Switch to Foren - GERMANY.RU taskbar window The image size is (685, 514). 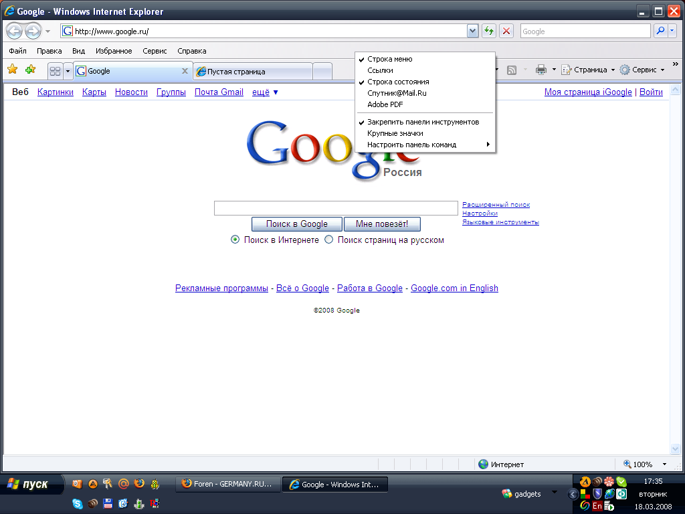pyautogui.click(x=227, y=485)
